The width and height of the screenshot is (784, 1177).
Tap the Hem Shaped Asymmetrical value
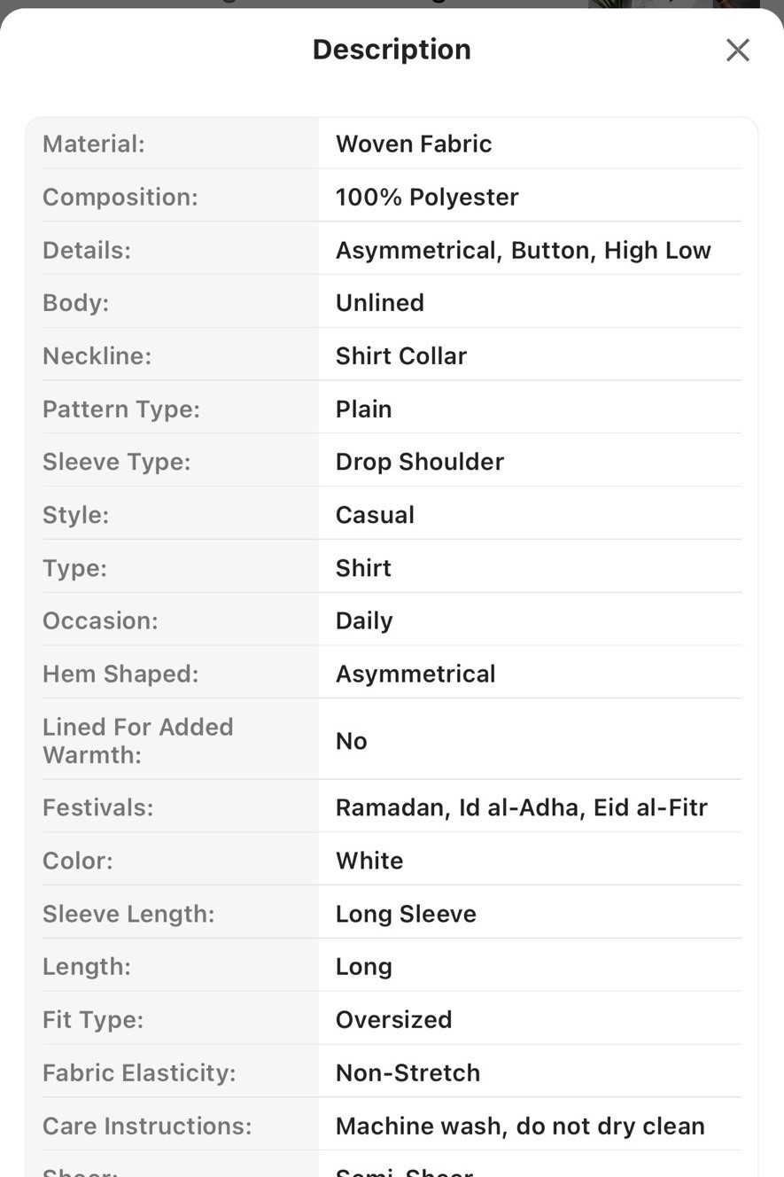tap(415, 674)
